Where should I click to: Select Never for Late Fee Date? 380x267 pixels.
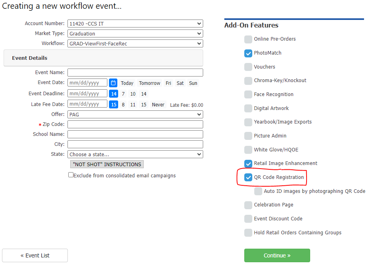click(x=158, y=105)
